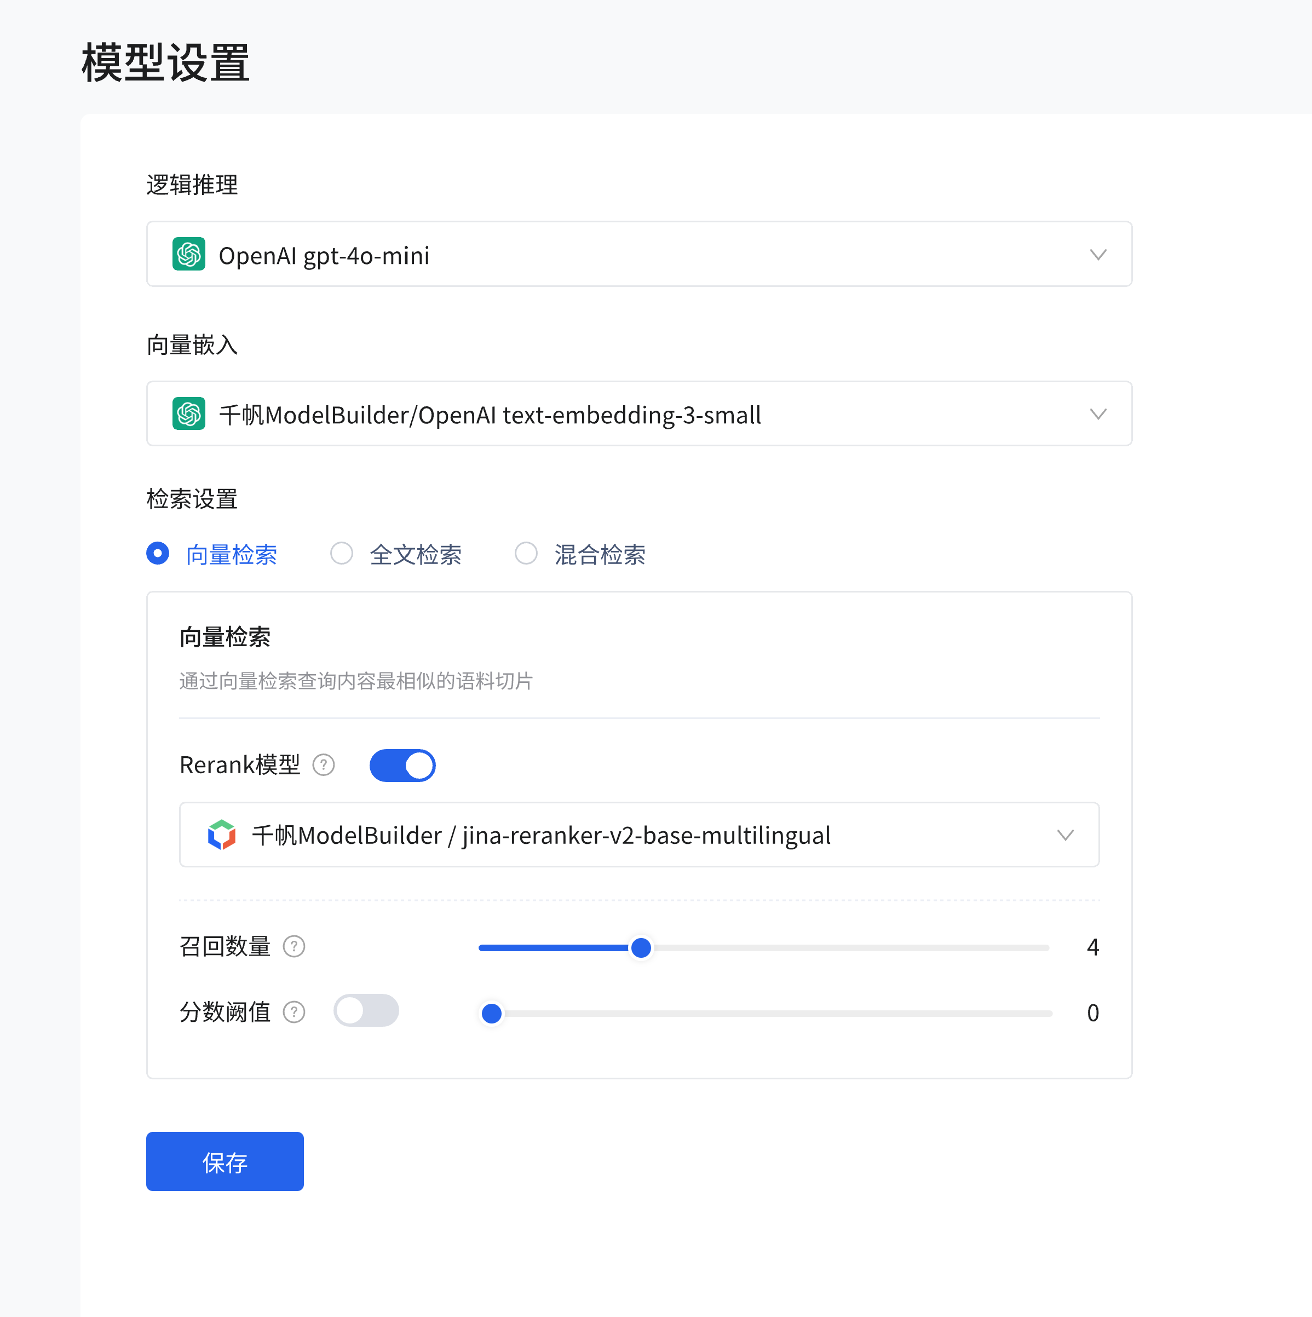Expand the text-embedding-3-small embedding dropdown

point(638,414)
